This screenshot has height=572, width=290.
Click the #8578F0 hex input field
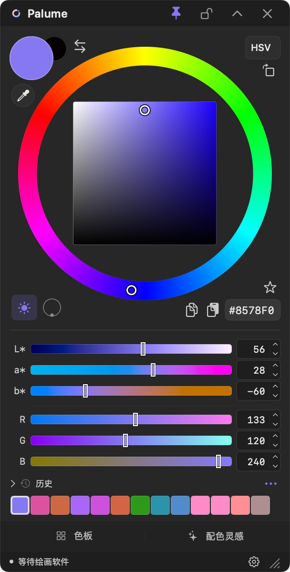coord(252,311)
